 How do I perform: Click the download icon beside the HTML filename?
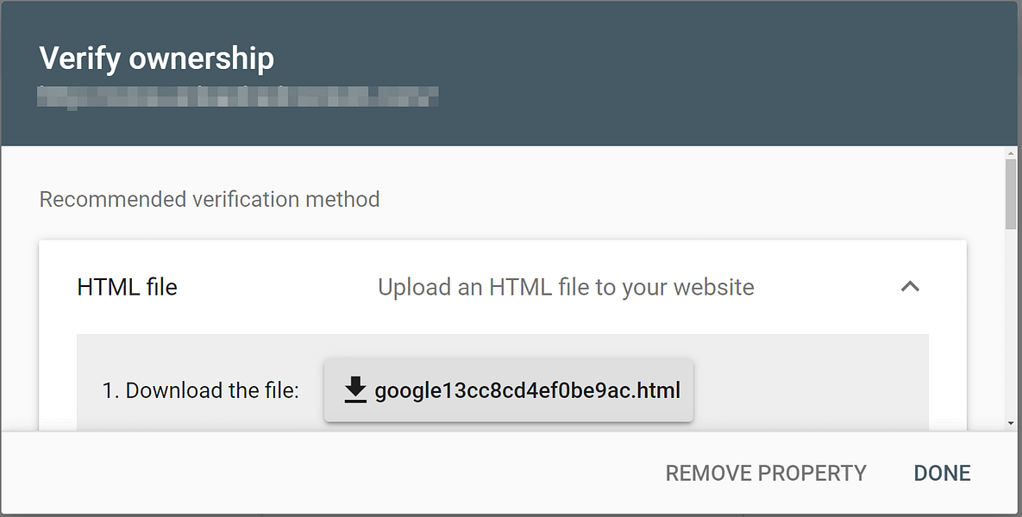click(x=354, y=389)
